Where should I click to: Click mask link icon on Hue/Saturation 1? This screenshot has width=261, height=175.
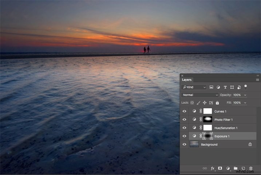[201, 128]
